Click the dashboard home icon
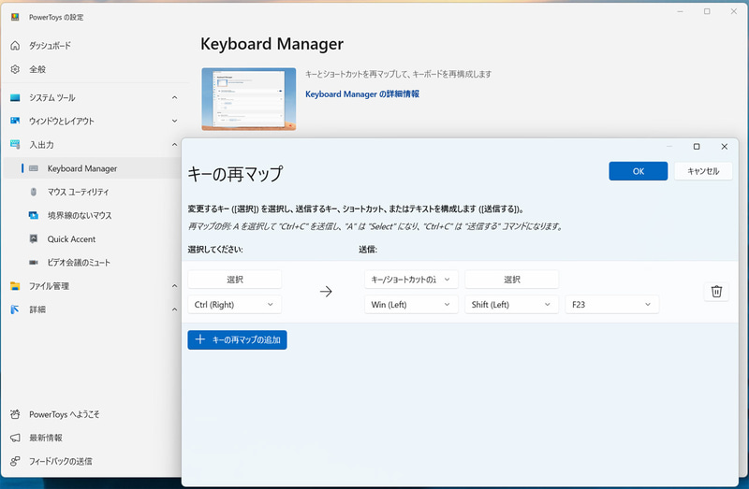This screenshot has width=749, height=489. pyautogui.click(x=15, y=45)
